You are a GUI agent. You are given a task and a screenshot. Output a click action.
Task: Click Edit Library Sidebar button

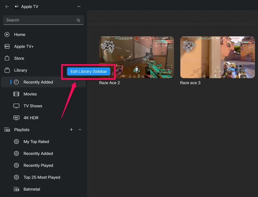(89, 72)
